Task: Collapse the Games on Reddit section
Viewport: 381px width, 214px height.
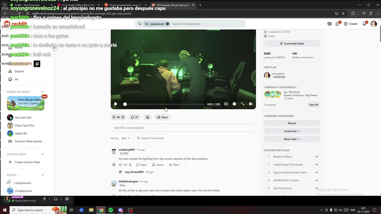Action: click(42, 92)
